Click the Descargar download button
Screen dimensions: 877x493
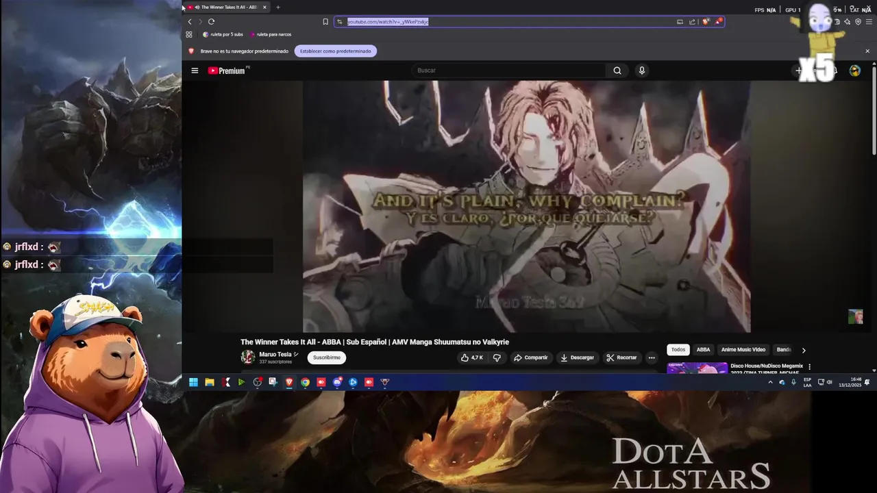(578, 357)
